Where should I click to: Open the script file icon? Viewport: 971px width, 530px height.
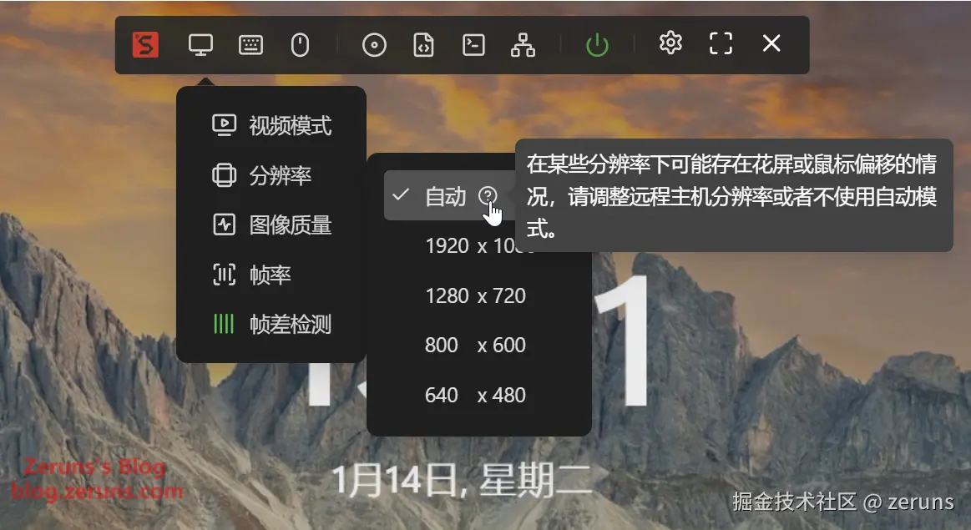point(423,44)
